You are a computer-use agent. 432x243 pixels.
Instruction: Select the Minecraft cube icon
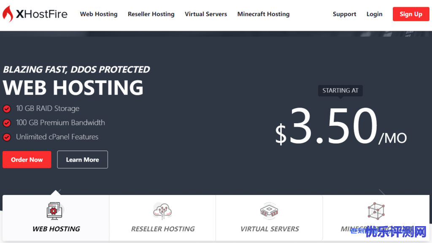[x=376, y=211]
